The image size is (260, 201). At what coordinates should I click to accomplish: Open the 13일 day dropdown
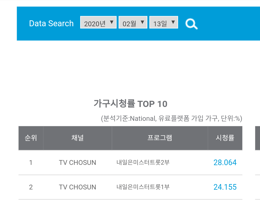(x=163, y=23)
